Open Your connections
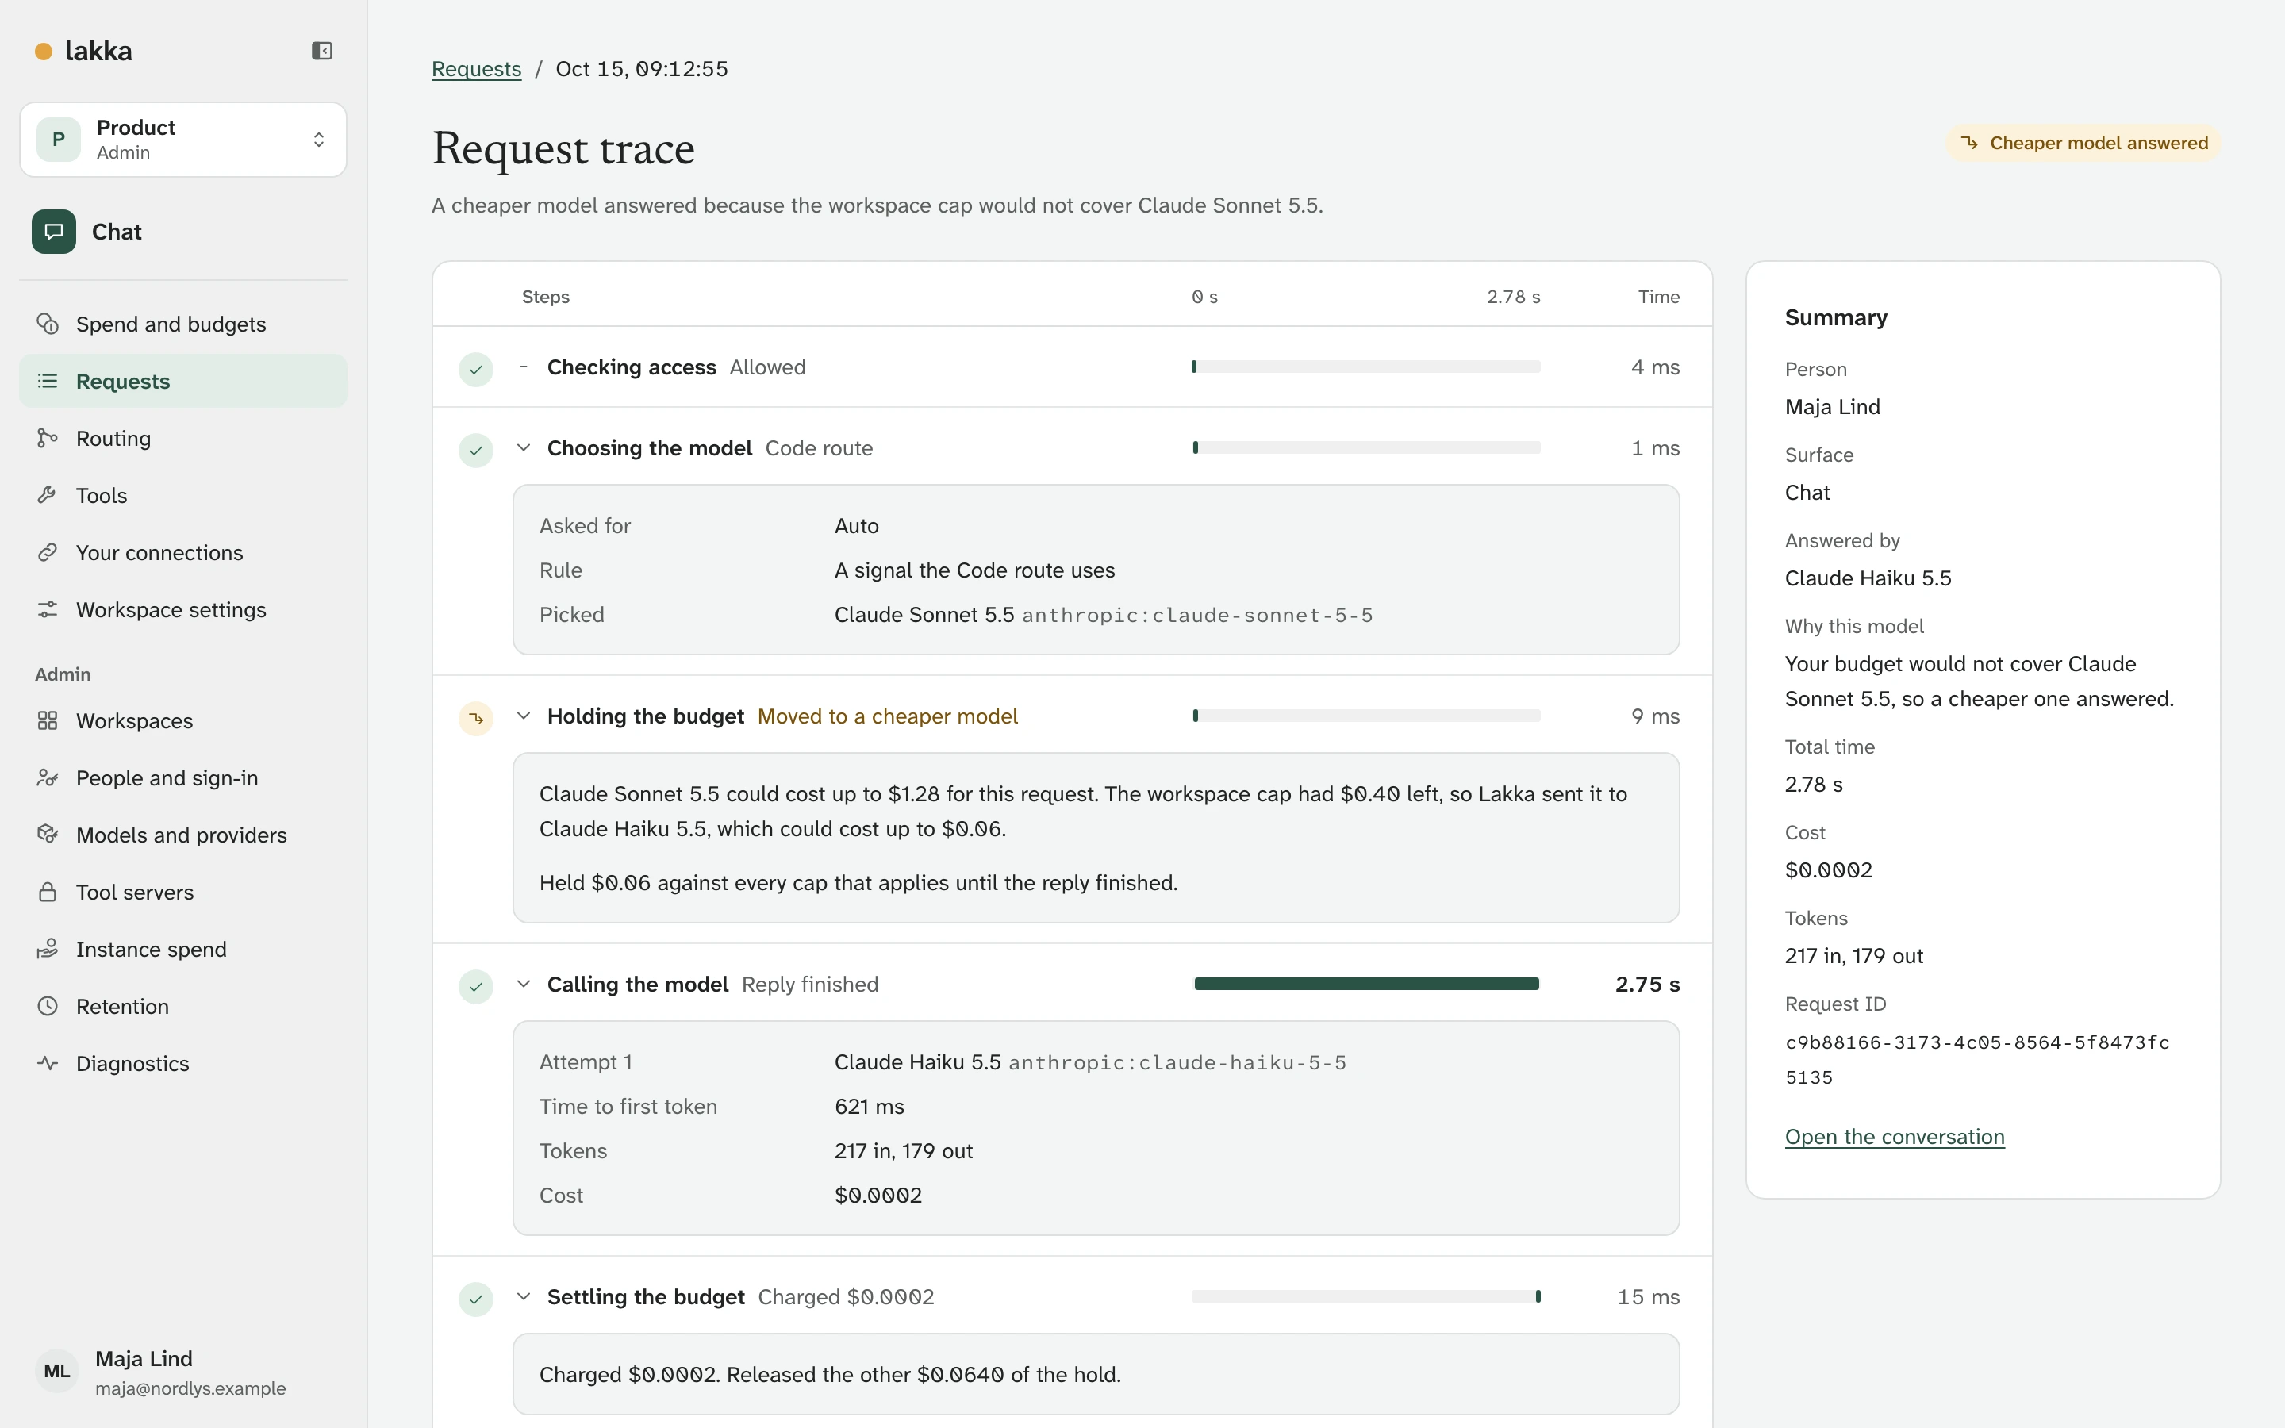 point(183,552)
